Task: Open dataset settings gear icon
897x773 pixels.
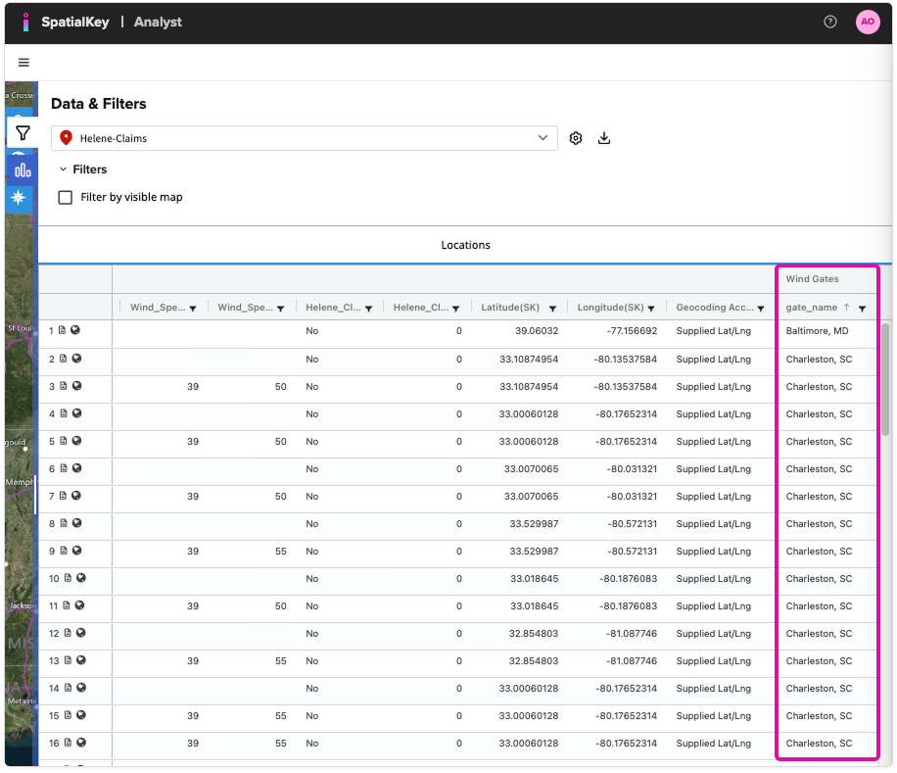Action: coord(576,138)
